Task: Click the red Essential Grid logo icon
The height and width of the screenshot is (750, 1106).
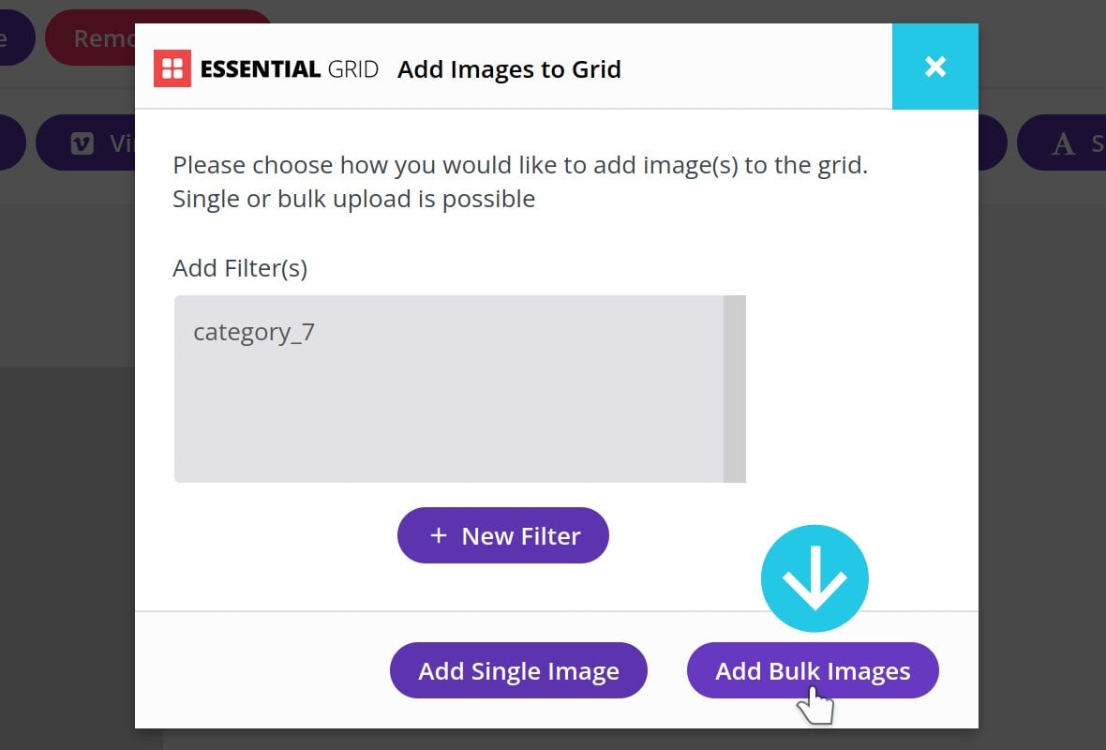Action: tap(172, 68)
